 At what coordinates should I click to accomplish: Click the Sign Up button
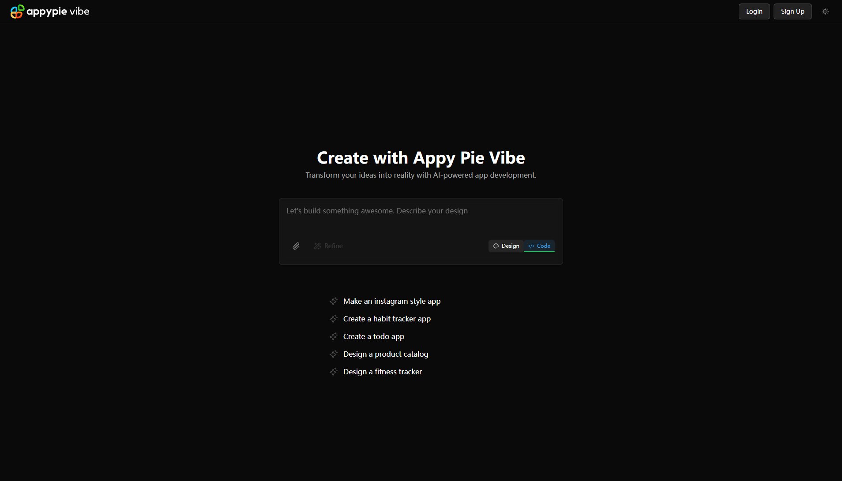tap(792, 11)
